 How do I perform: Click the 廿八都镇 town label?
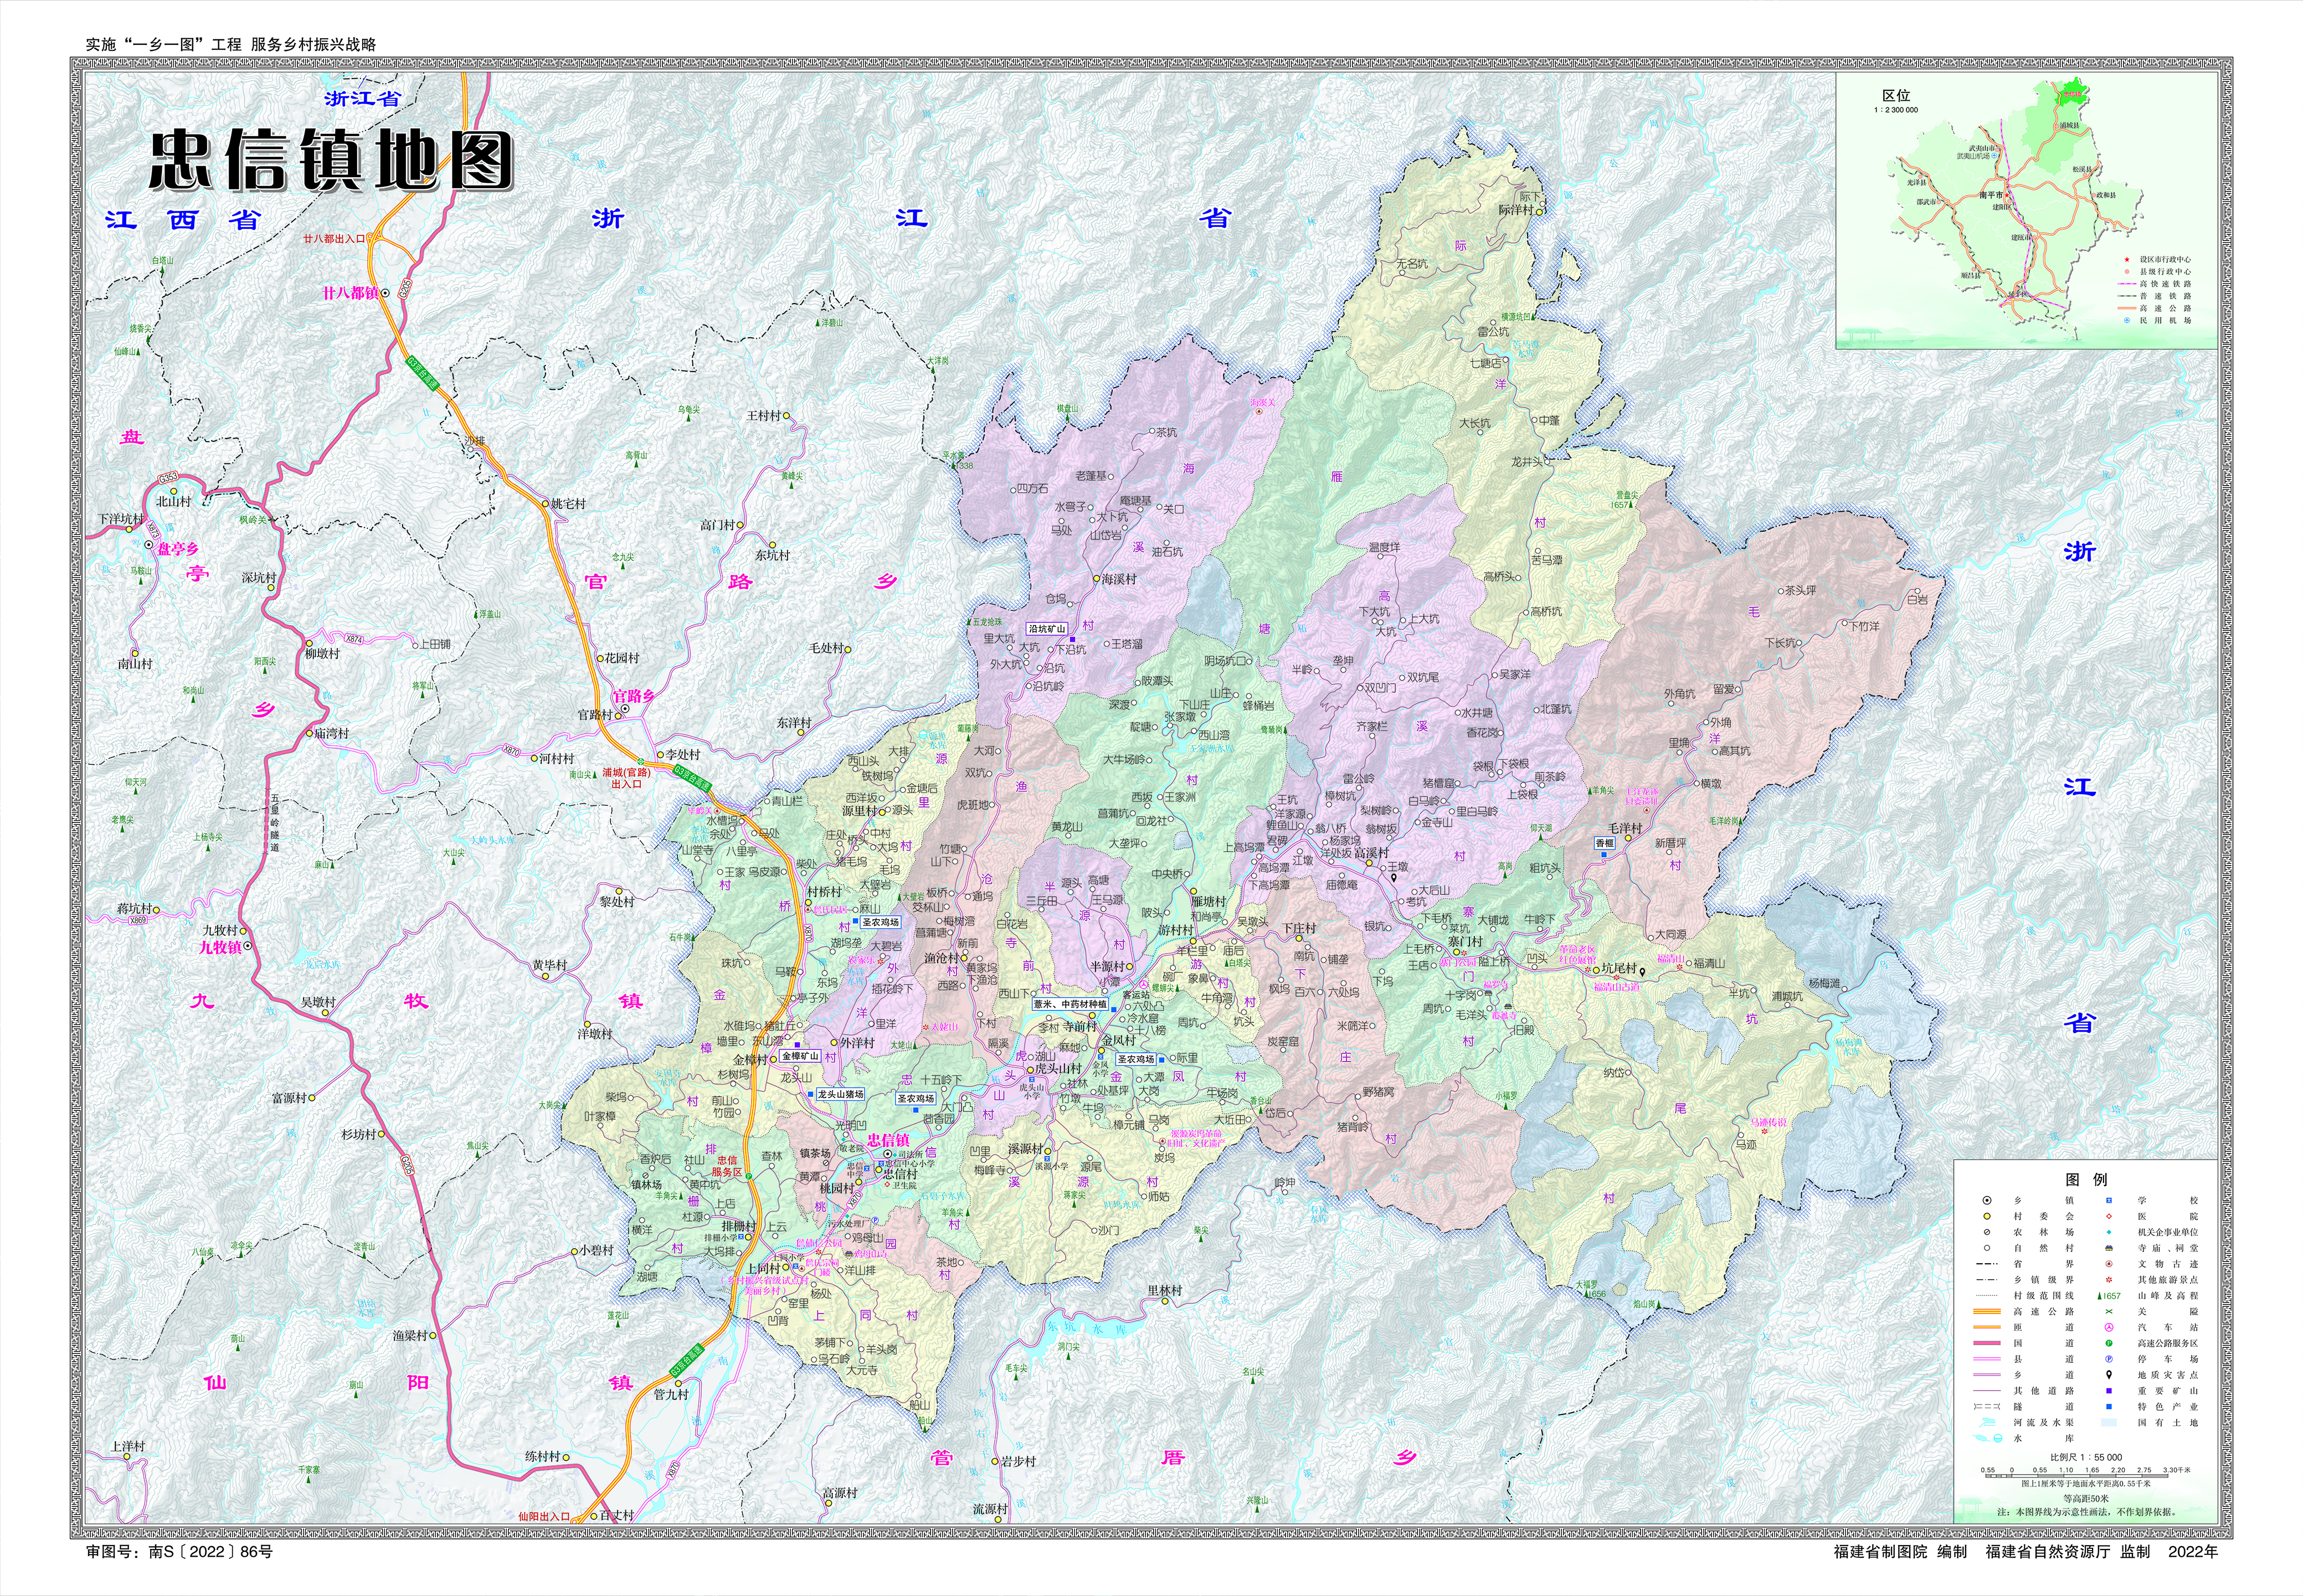coord(350,293)
